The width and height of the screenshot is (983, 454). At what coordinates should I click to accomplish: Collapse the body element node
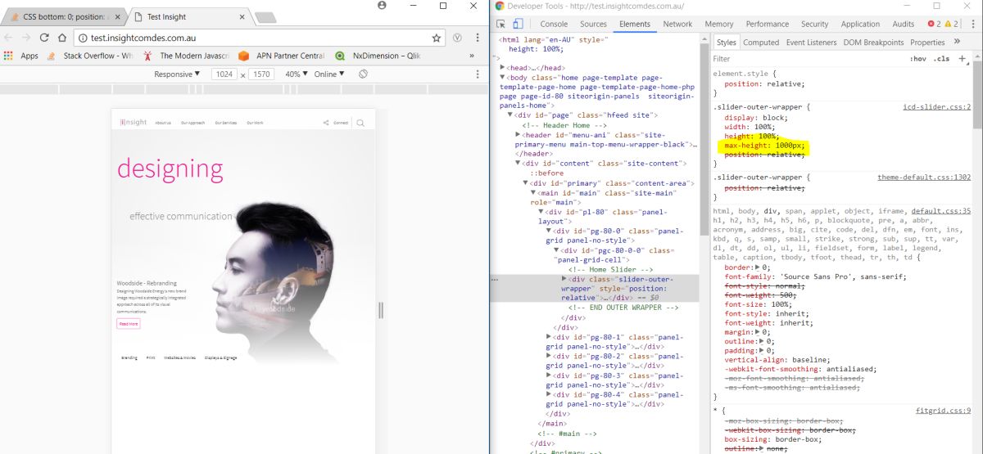[503, 78]
